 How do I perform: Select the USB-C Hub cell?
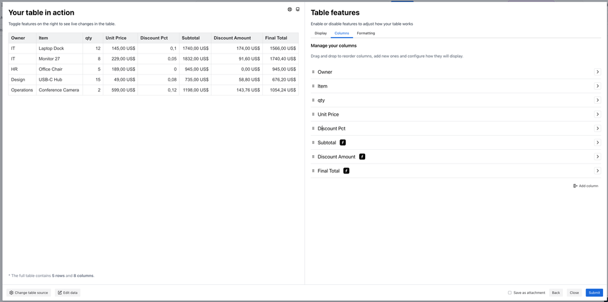(x=59, y=80)
